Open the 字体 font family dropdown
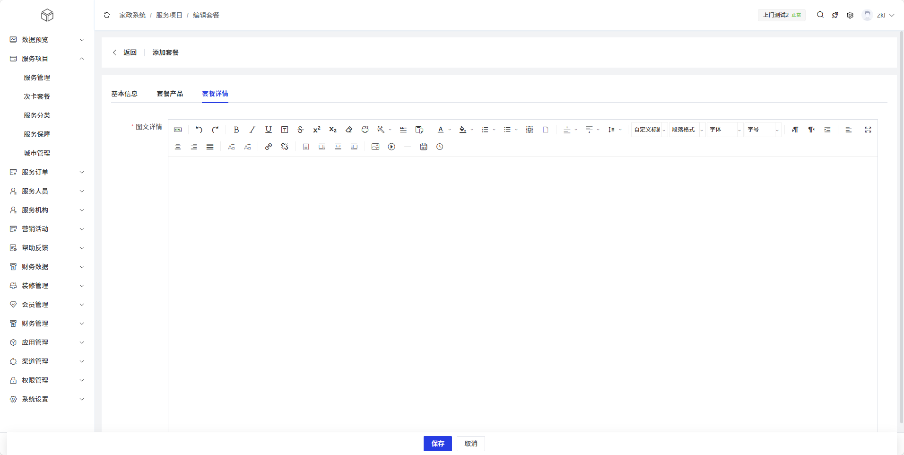904x455 pixels. click(725, 130)
